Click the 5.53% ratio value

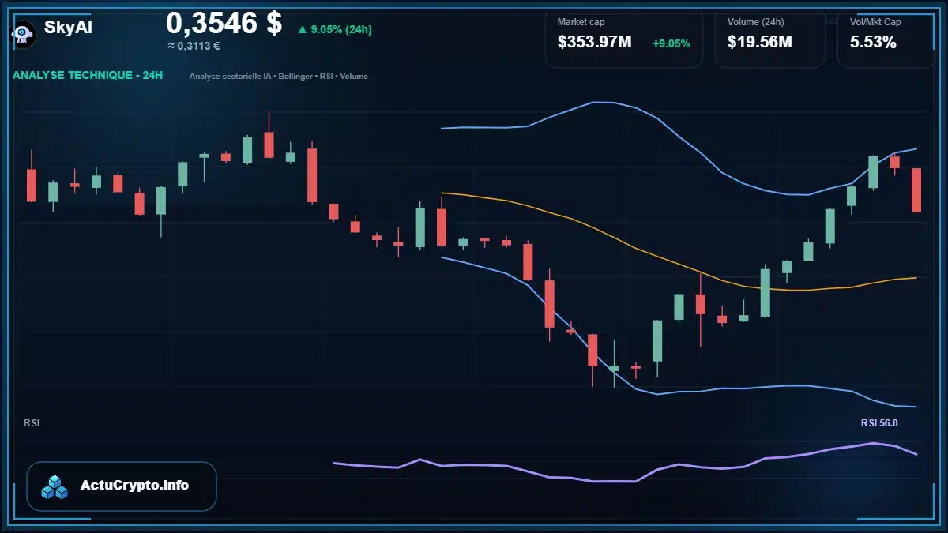(x=873, y=43)
